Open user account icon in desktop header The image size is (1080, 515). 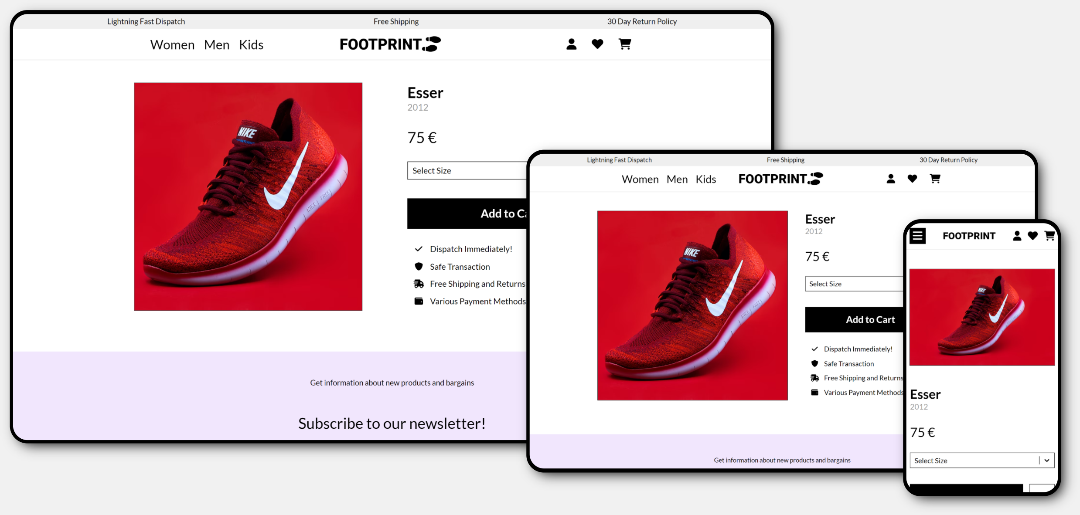[x=571, y=44]
